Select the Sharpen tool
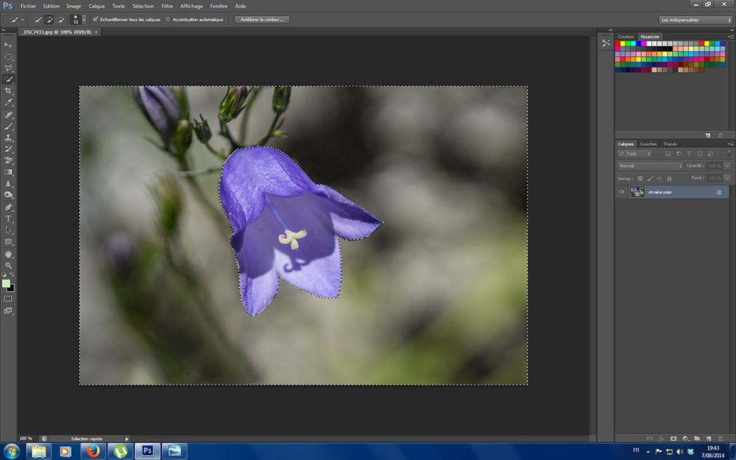The width and height of the screenshot is (736, 460). 9,183
